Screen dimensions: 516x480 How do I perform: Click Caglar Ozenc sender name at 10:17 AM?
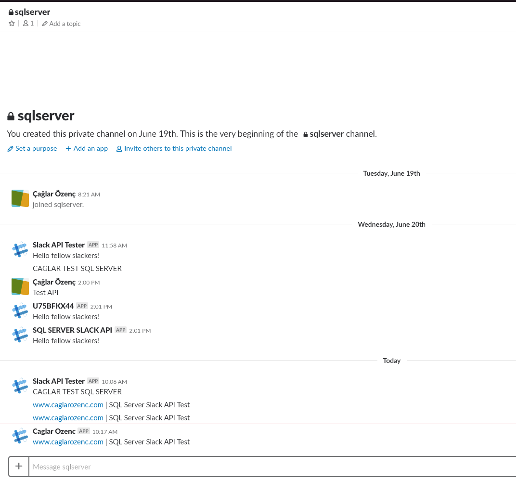click(x=54, y=431)
